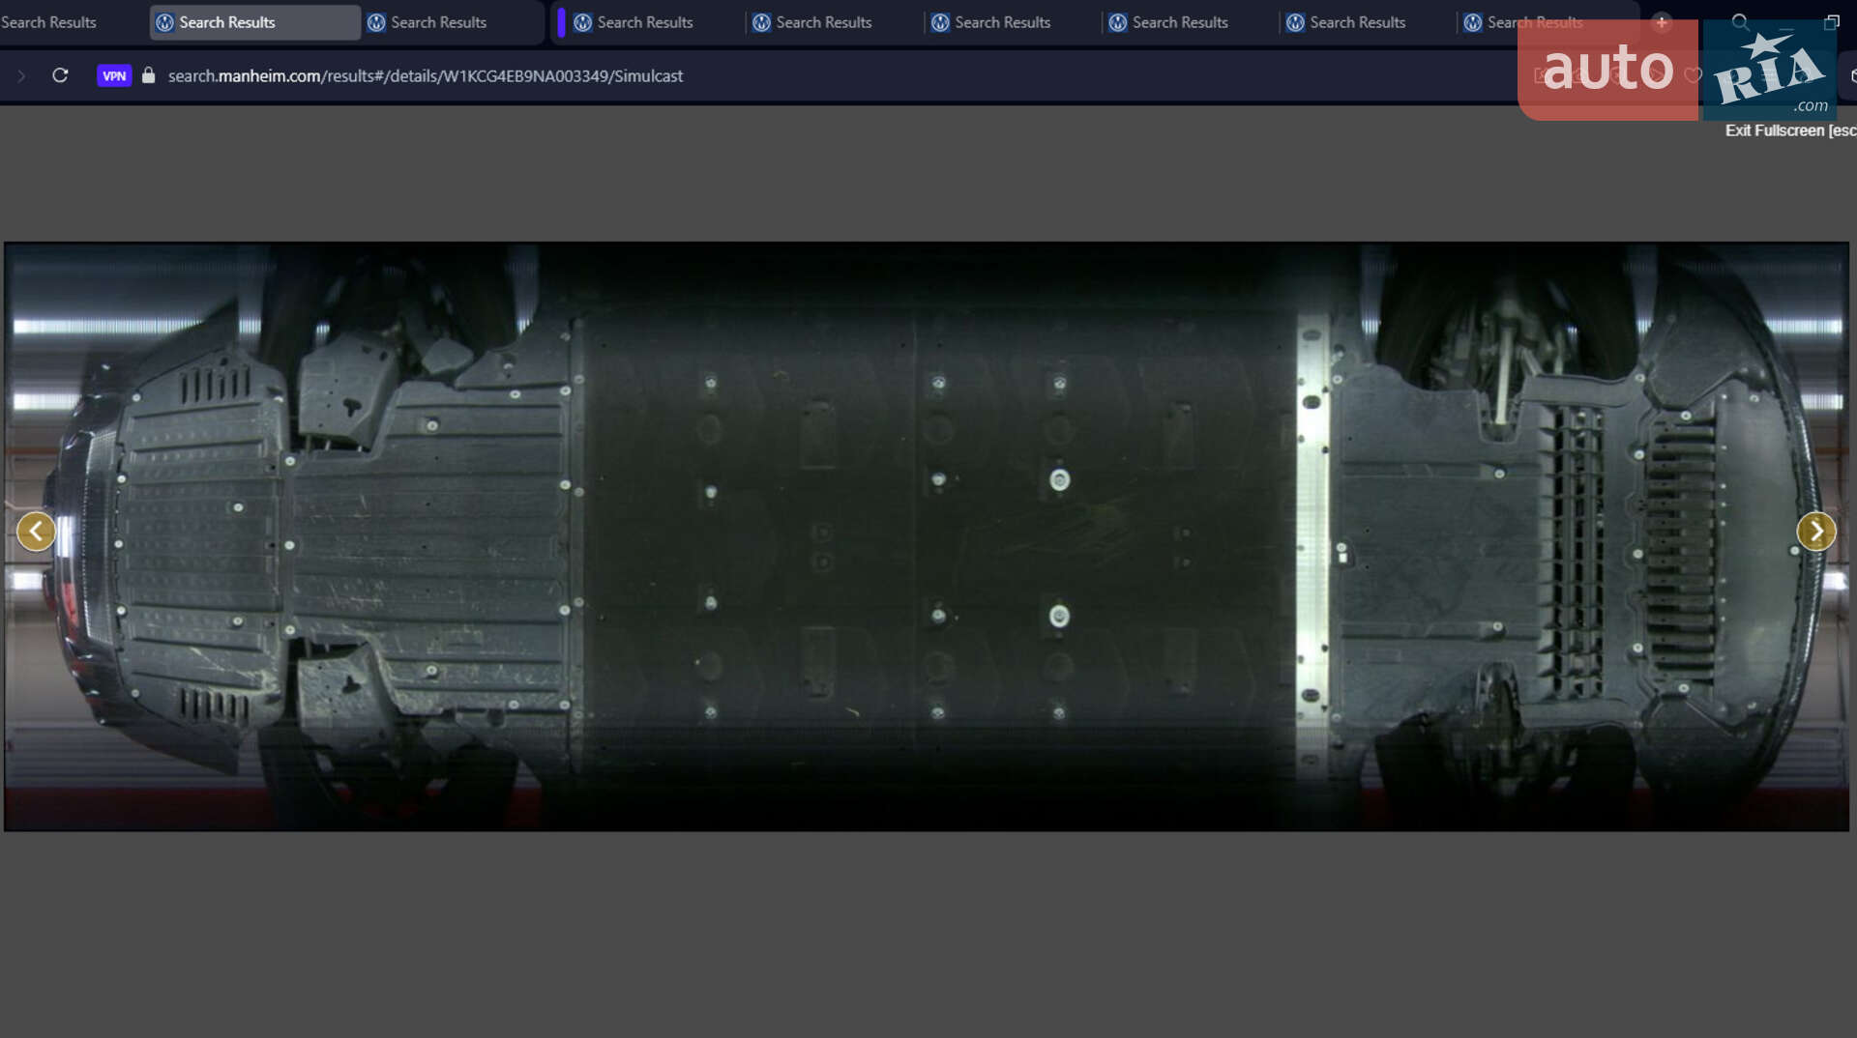This screenshot has height=1038, width=1857.
Task: Exit fullscreen image view
Action: [x=1790, y=130]
